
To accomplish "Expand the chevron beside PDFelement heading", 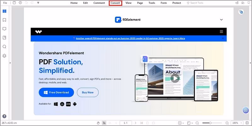I will tap(221, 20).
